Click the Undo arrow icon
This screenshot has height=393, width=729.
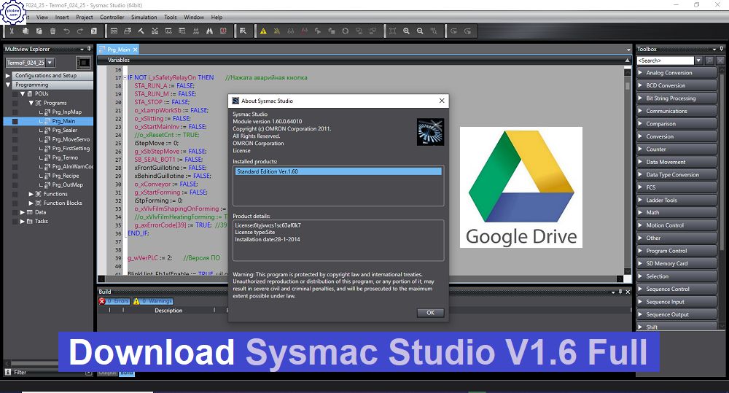click(66, 31)
